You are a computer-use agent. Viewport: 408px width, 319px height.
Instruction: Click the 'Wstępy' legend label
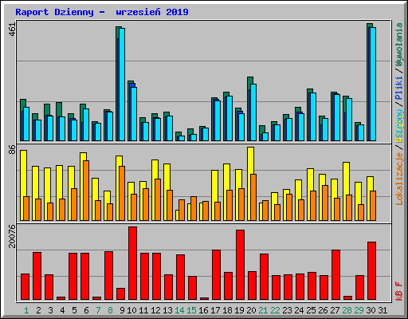[x=399, y=126]
